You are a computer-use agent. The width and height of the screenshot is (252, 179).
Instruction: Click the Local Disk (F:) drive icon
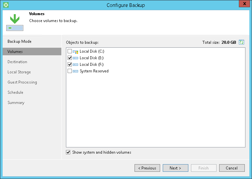pos(75,64)
